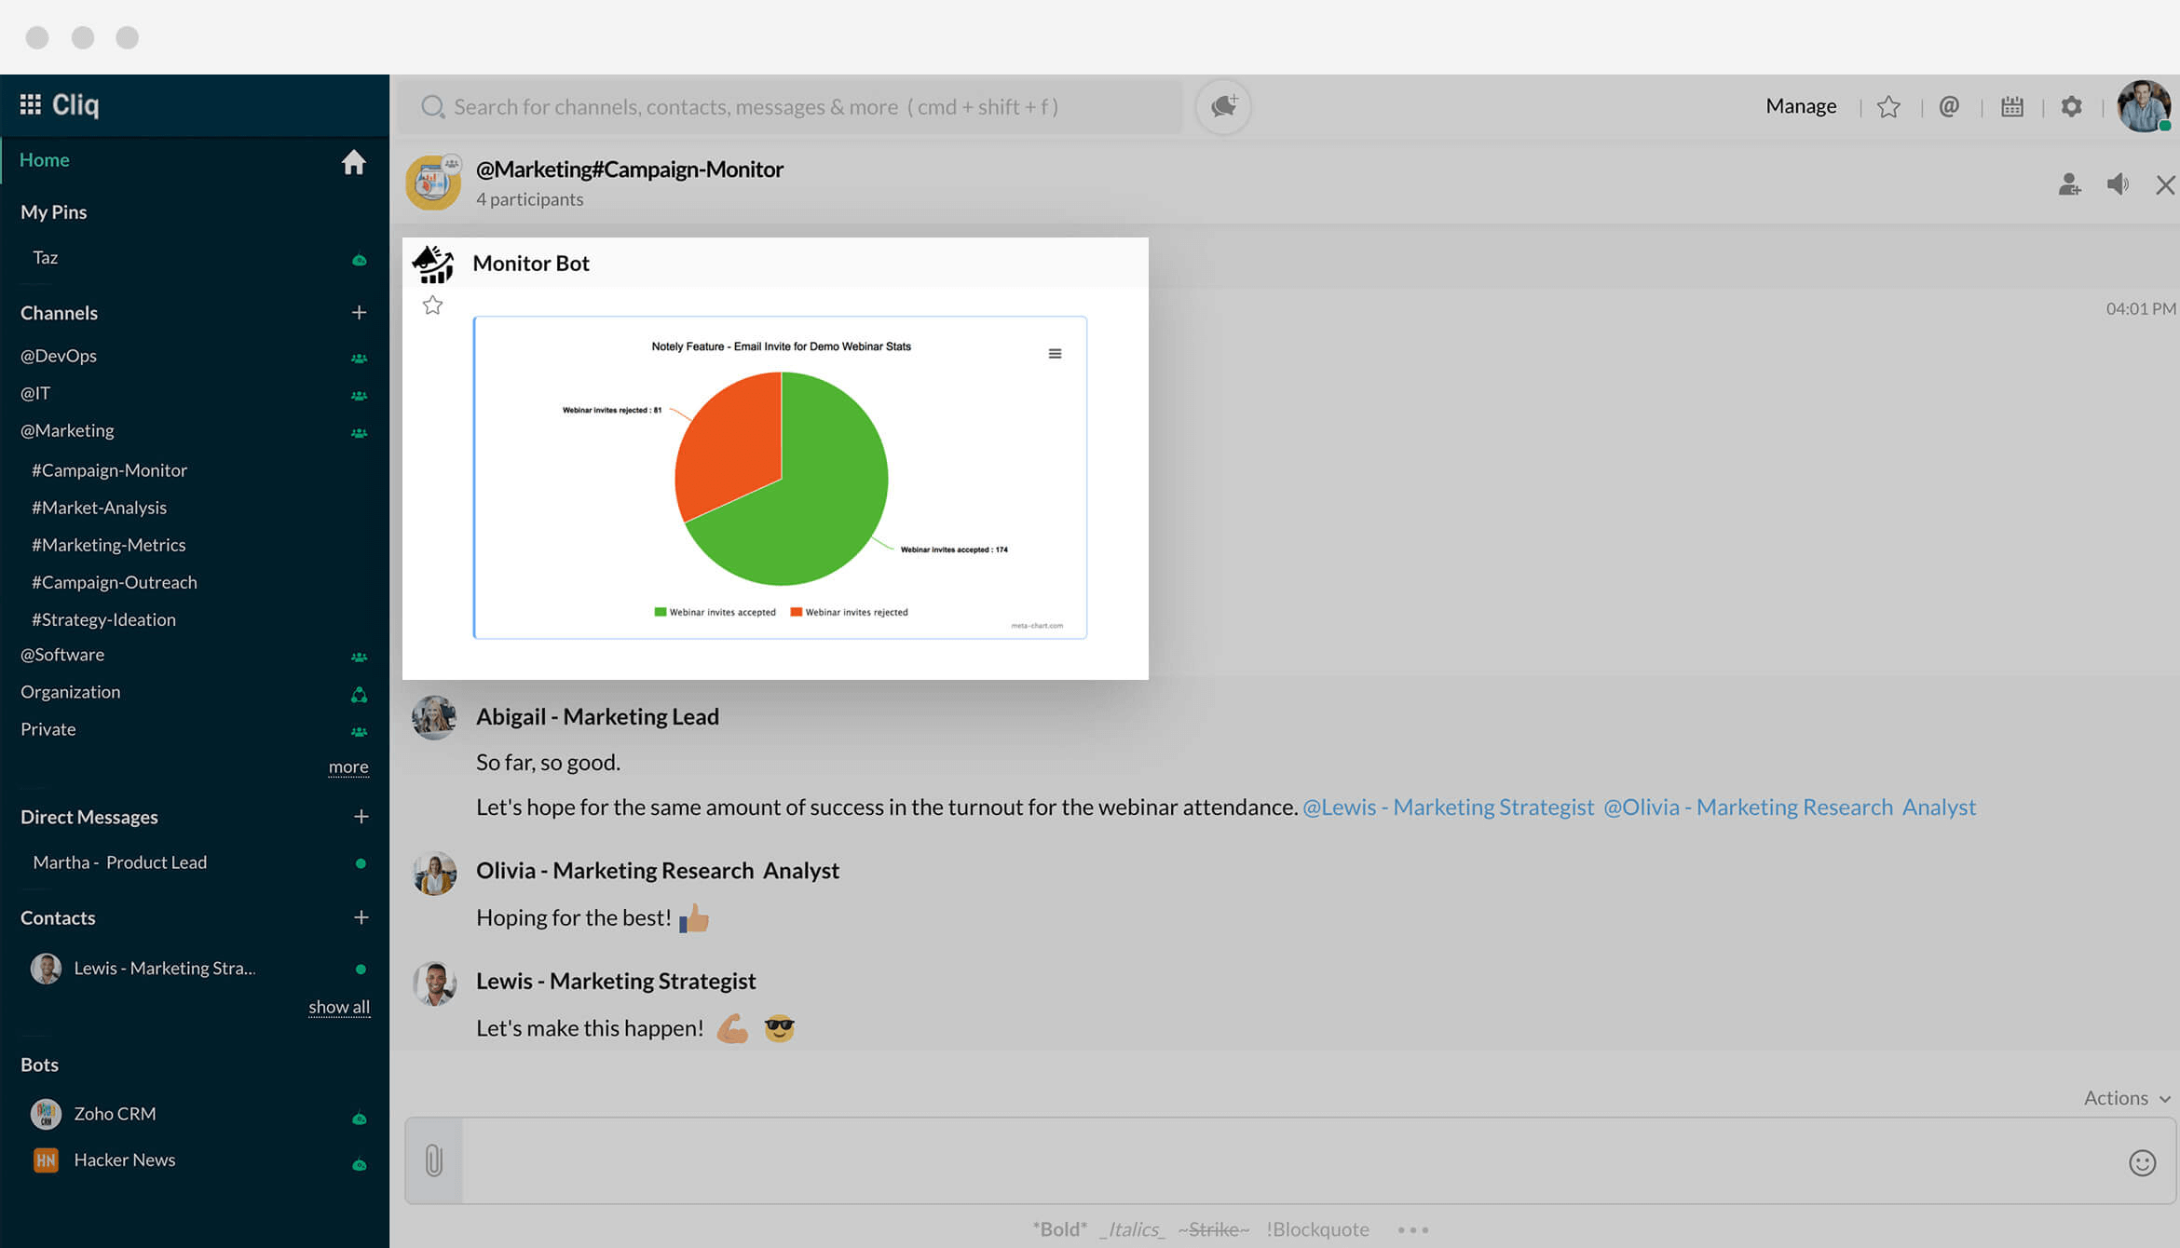
Task: Toggle the channel speaker mute icon
Action: (x=2118, y=184)
